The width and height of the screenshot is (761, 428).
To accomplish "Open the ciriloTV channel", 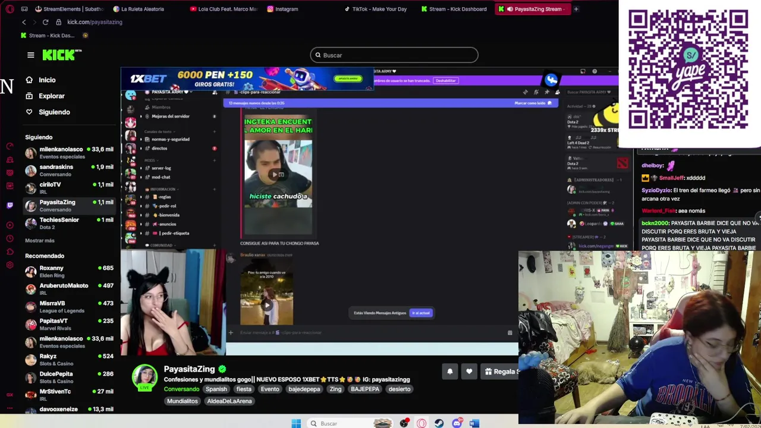I will (69, 188).
